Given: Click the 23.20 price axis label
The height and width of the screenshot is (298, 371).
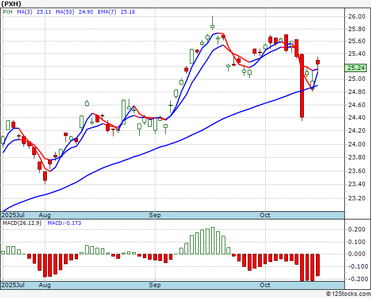Looking at the screenshot, I should click(x=357, y=198).
